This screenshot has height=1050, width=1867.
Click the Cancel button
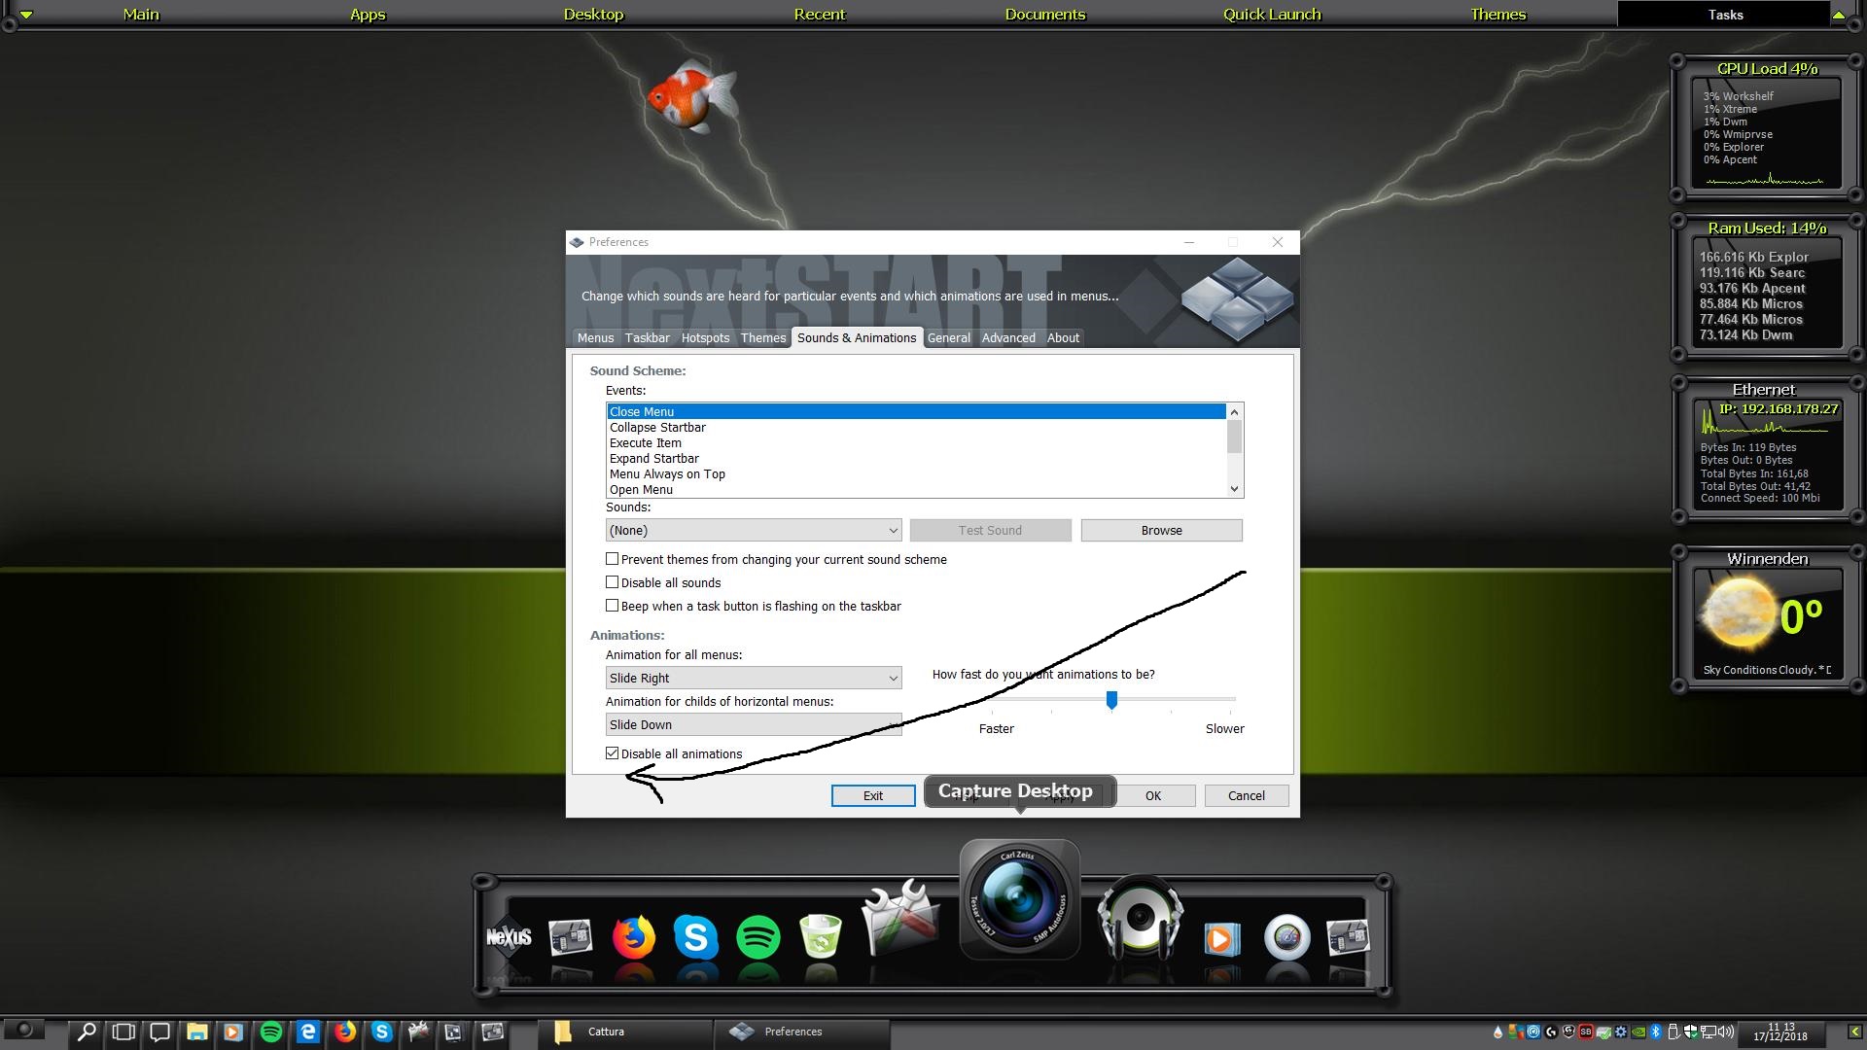(x=1246, y=795)
